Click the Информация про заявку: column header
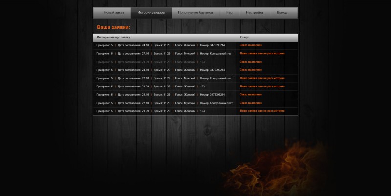The width and height of the screenshot is (391, 196). (x=114, y=37)
